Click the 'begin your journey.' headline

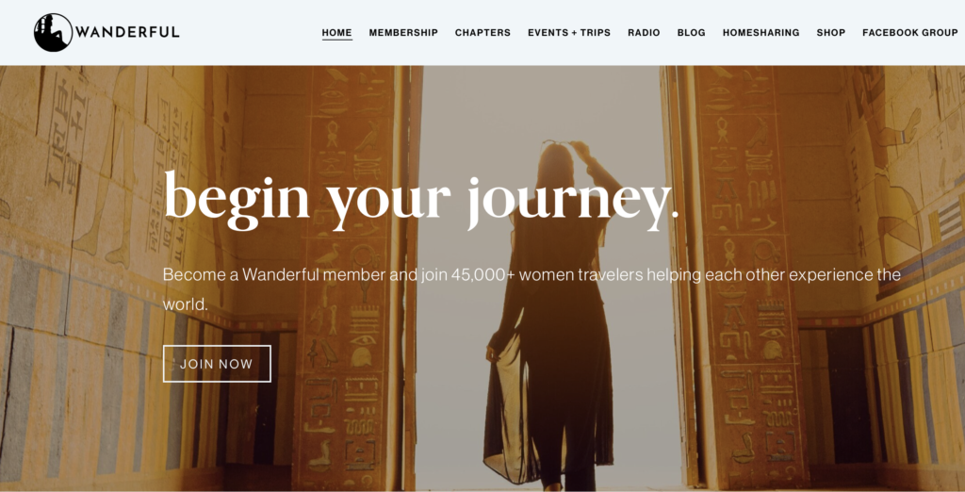point(421,200)
